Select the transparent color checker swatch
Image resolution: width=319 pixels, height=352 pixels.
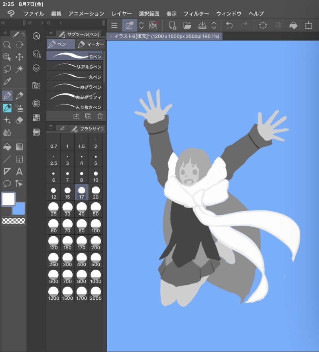pos(14,221)
